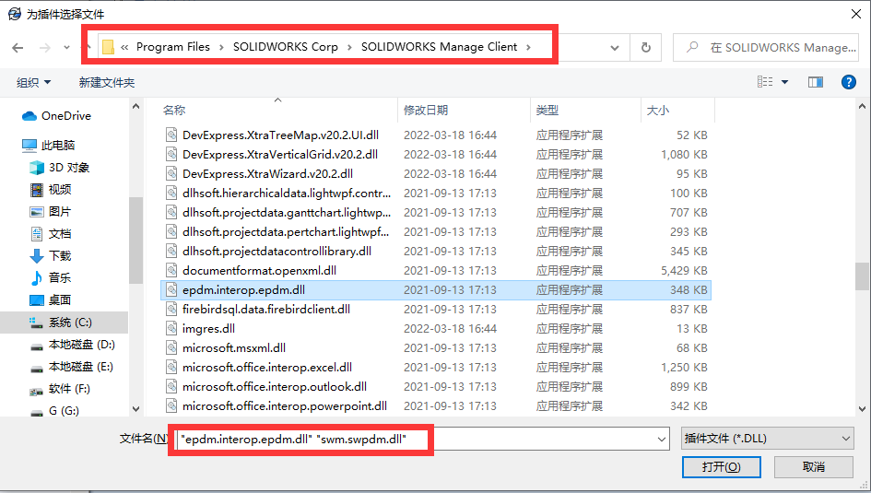871x493 pixels.
Task: Click the forward navigation arrow
Action: click(x=45, y=48)
